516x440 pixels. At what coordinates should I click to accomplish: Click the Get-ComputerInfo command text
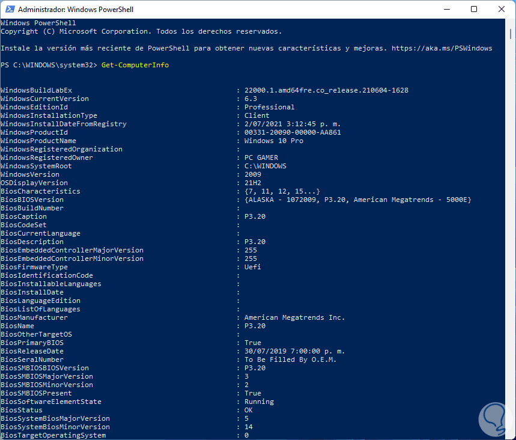point(135,65)
